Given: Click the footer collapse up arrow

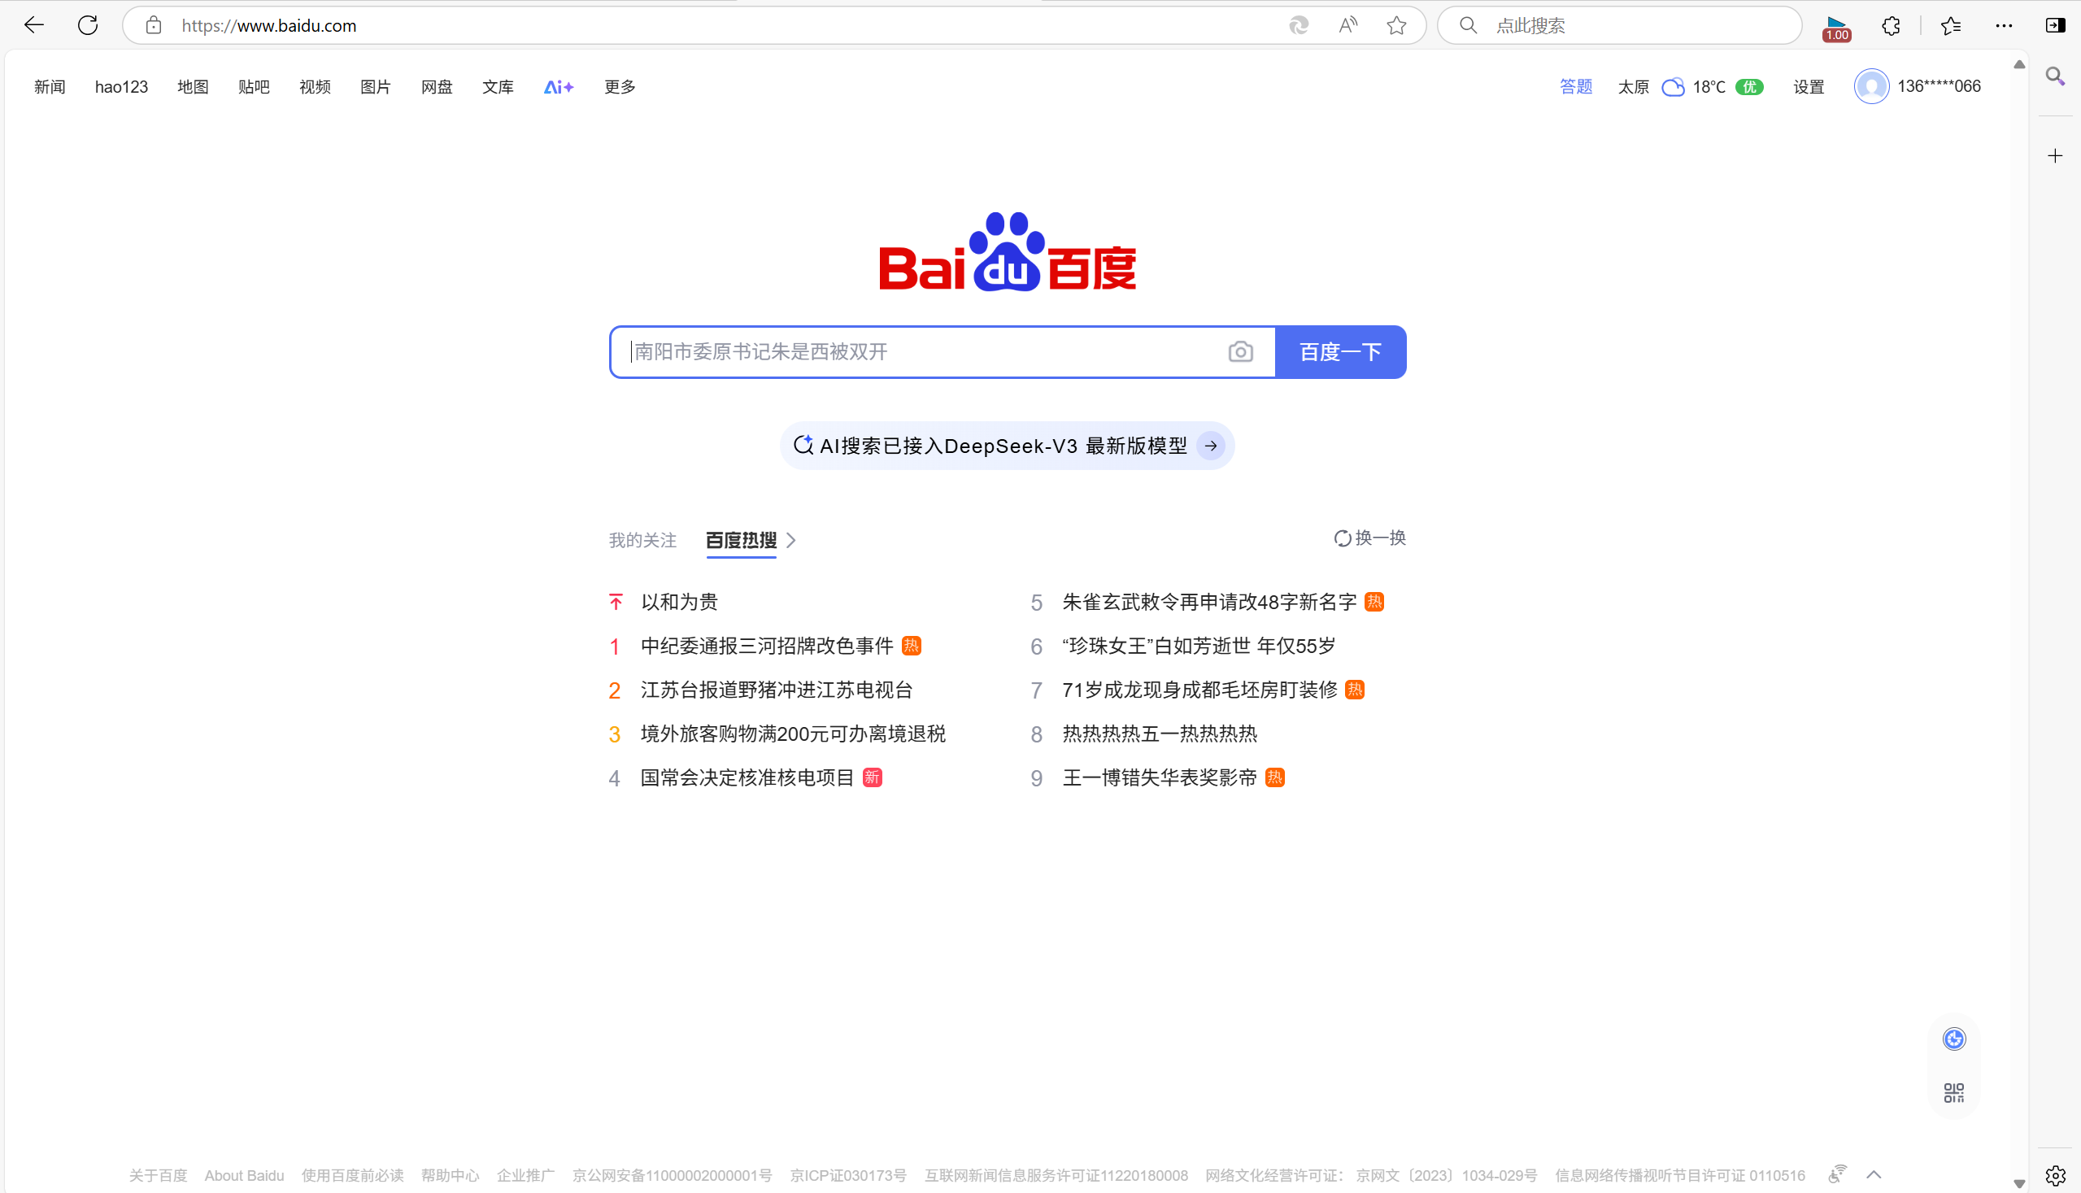Looking at the screenshot, I should [1874, 1174].
